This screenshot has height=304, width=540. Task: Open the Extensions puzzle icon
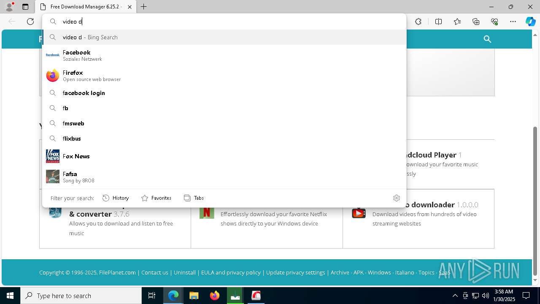click(x=418, y=22)
